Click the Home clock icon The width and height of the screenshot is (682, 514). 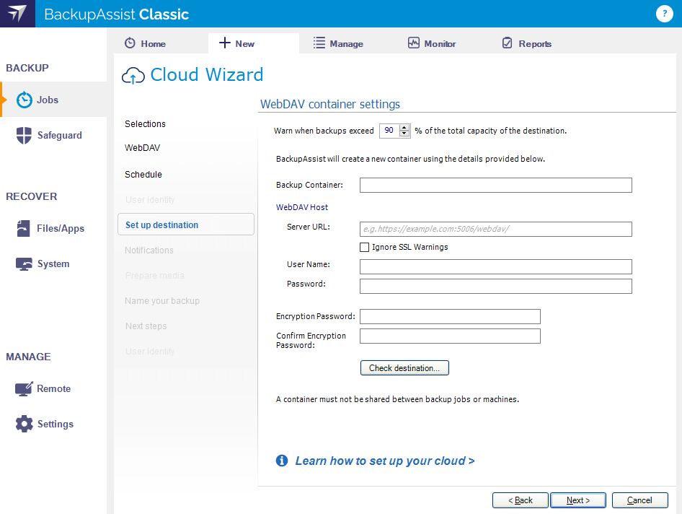130,43
